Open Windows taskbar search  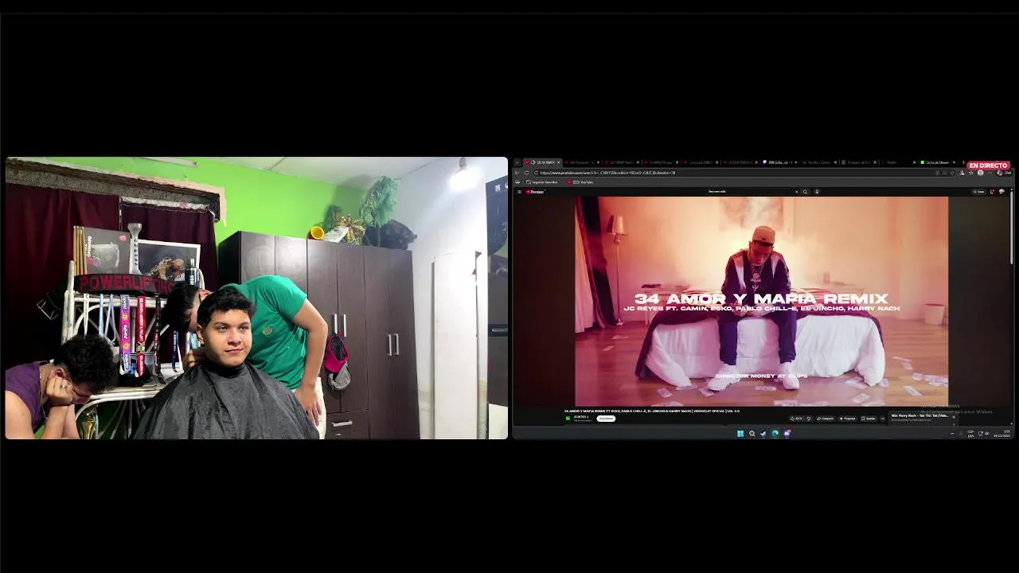click(752, 434)
